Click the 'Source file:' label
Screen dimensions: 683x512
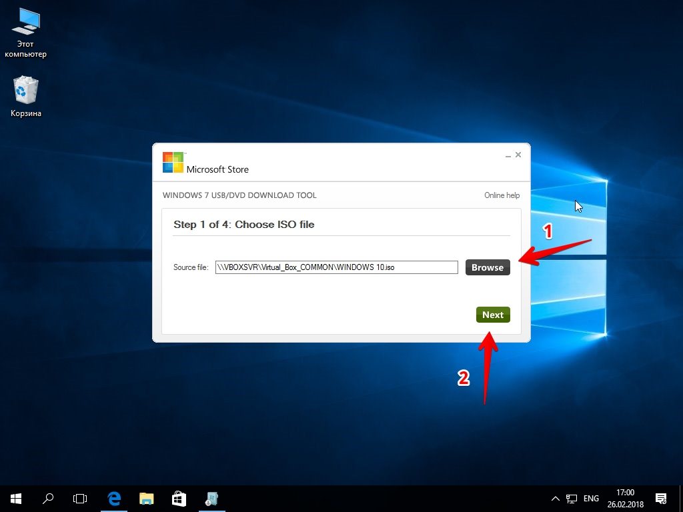pyautogui.click(x=191, y=267)
